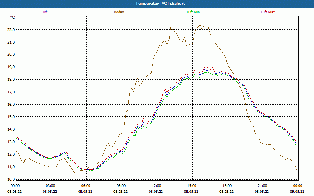The height and width of the screenshot is (196, 314).
Task: Click the brown Boden curve peak near 16:00
Action: click(x=206, y=24)
